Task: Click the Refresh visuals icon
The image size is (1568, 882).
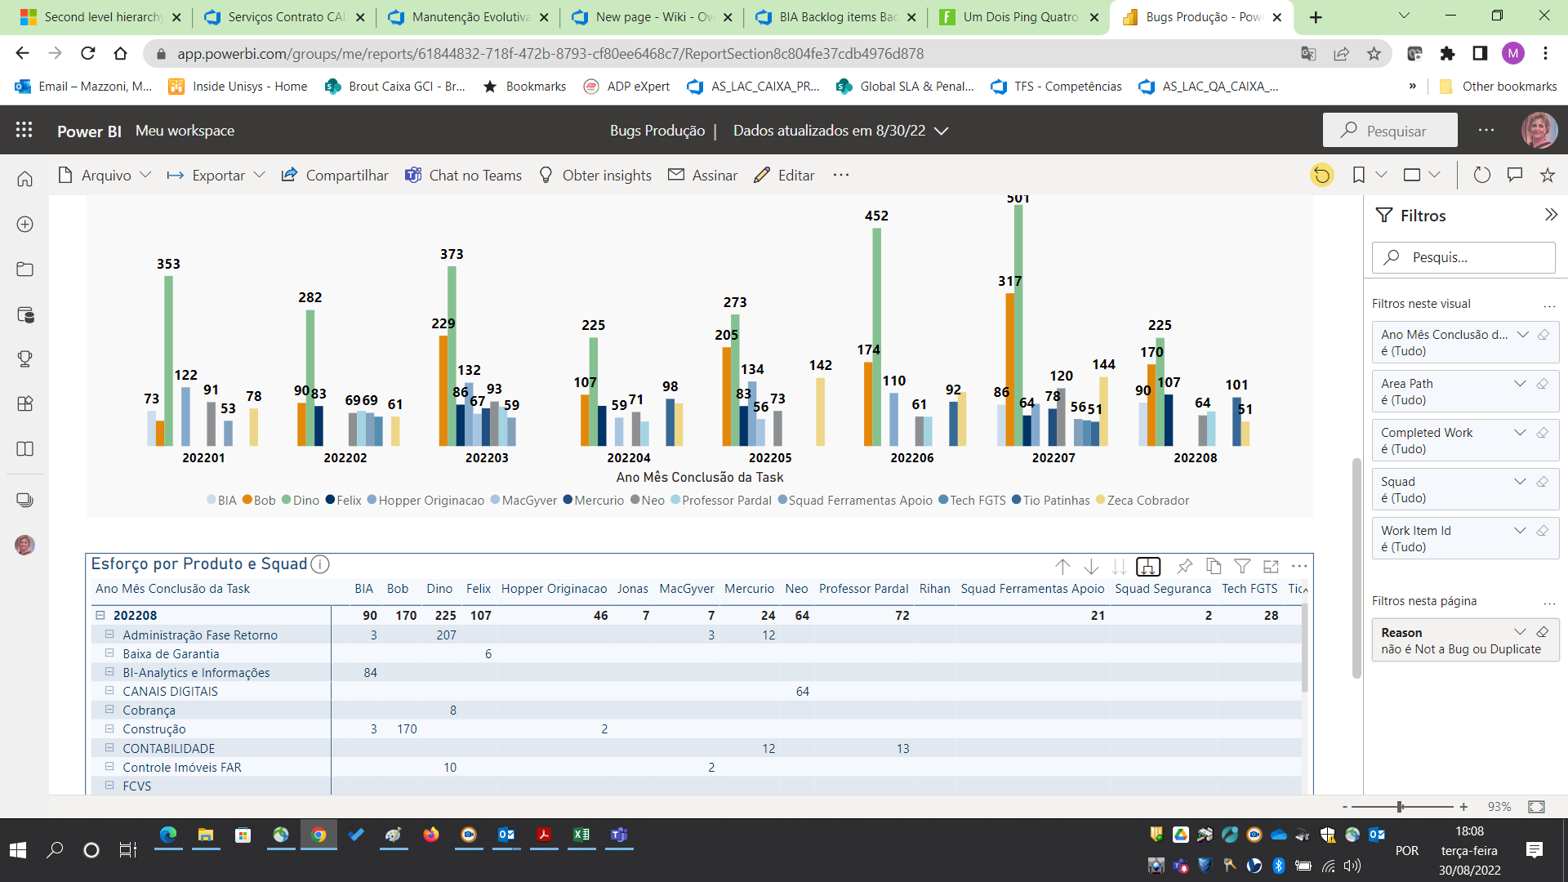Action: pyautogui.click(x=1481, y=175)
